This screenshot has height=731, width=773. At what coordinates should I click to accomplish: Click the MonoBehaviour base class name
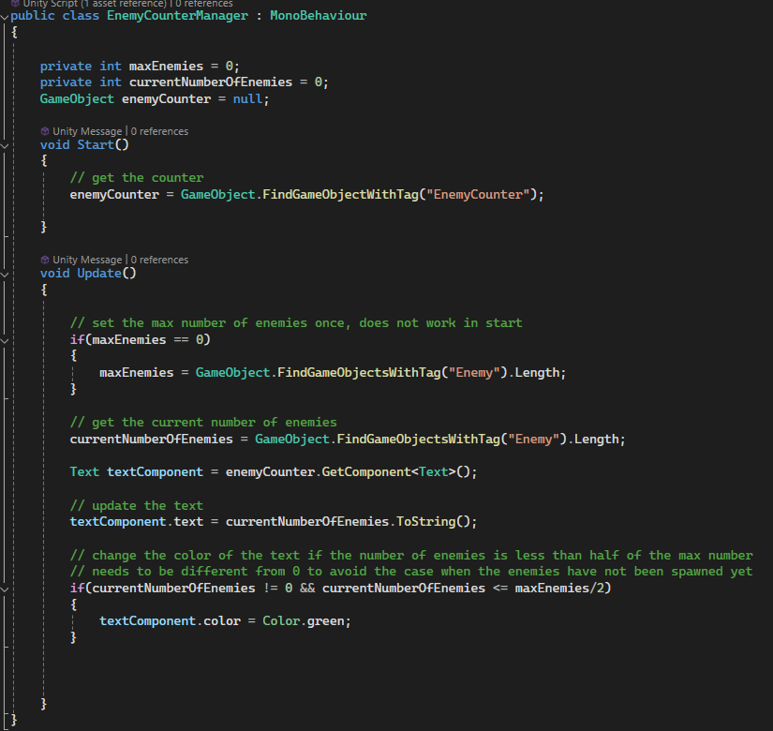(319, 16)
